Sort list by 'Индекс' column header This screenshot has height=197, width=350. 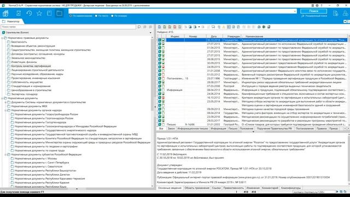tap(175, 36)
